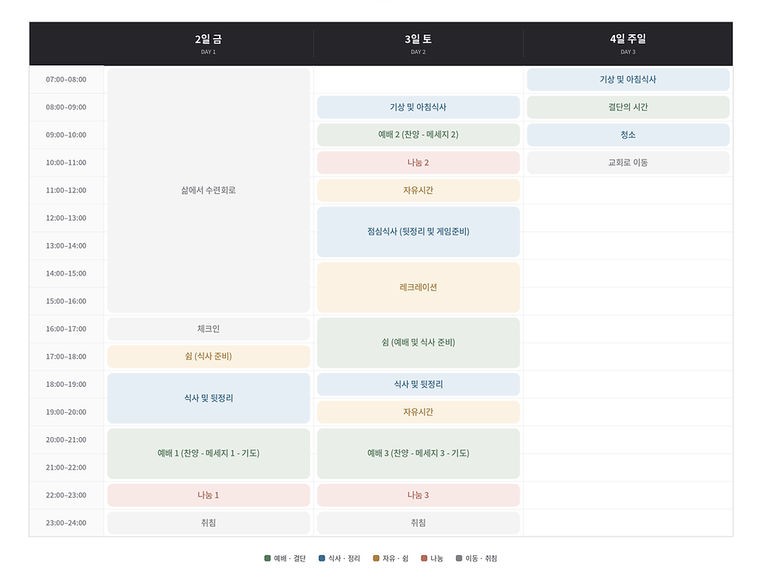Select the 체크인 event block
Image resolution: width=761 pixels, height=580 pixels.
coord(209,328)
